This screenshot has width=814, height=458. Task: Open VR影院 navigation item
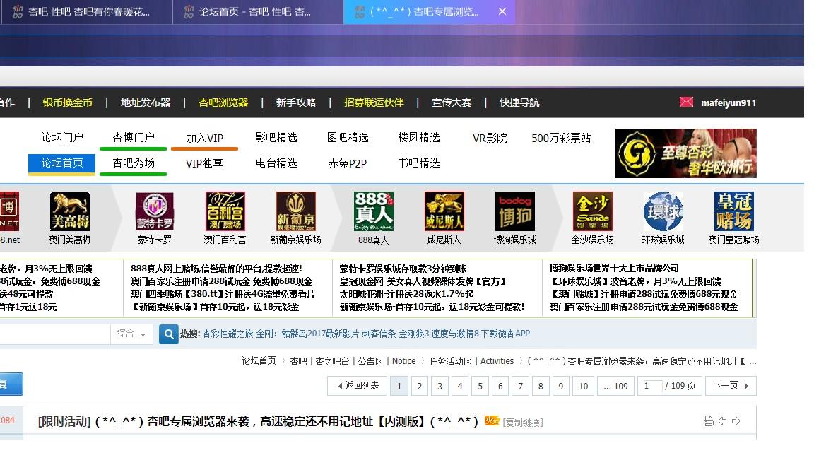coord(490,138)
